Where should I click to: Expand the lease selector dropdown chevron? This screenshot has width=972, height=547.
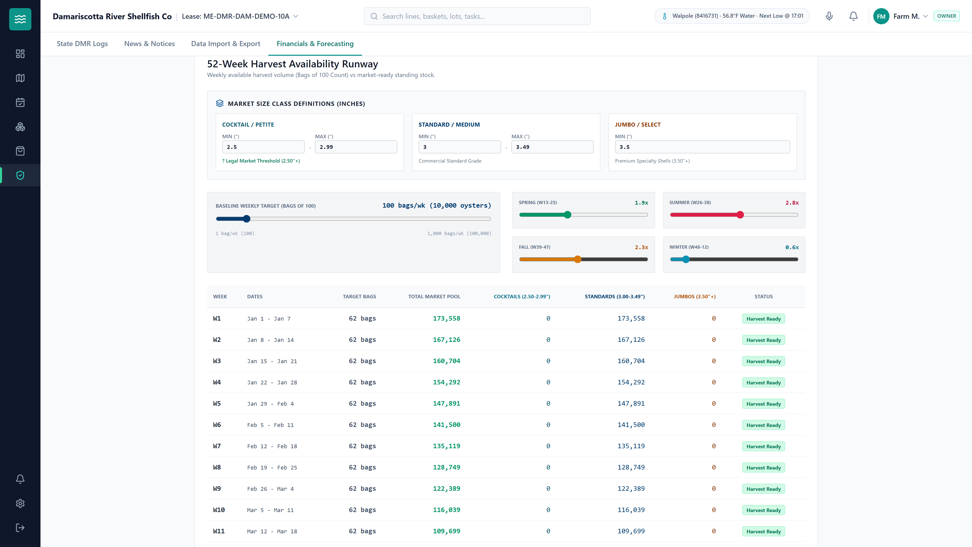pyautogui.click(x=296, y=16)
